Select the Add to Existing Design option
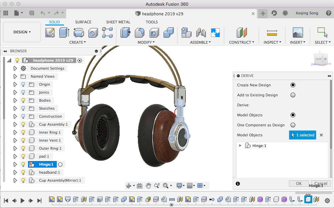This screenshot has width=334, height=208. click(x=293, y=95)
